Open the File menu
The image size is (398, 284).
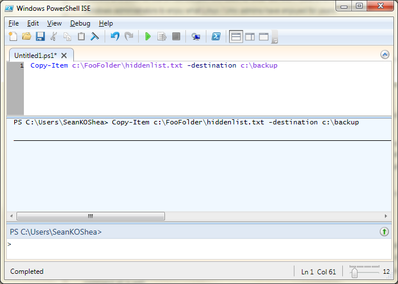pos(14,23)
